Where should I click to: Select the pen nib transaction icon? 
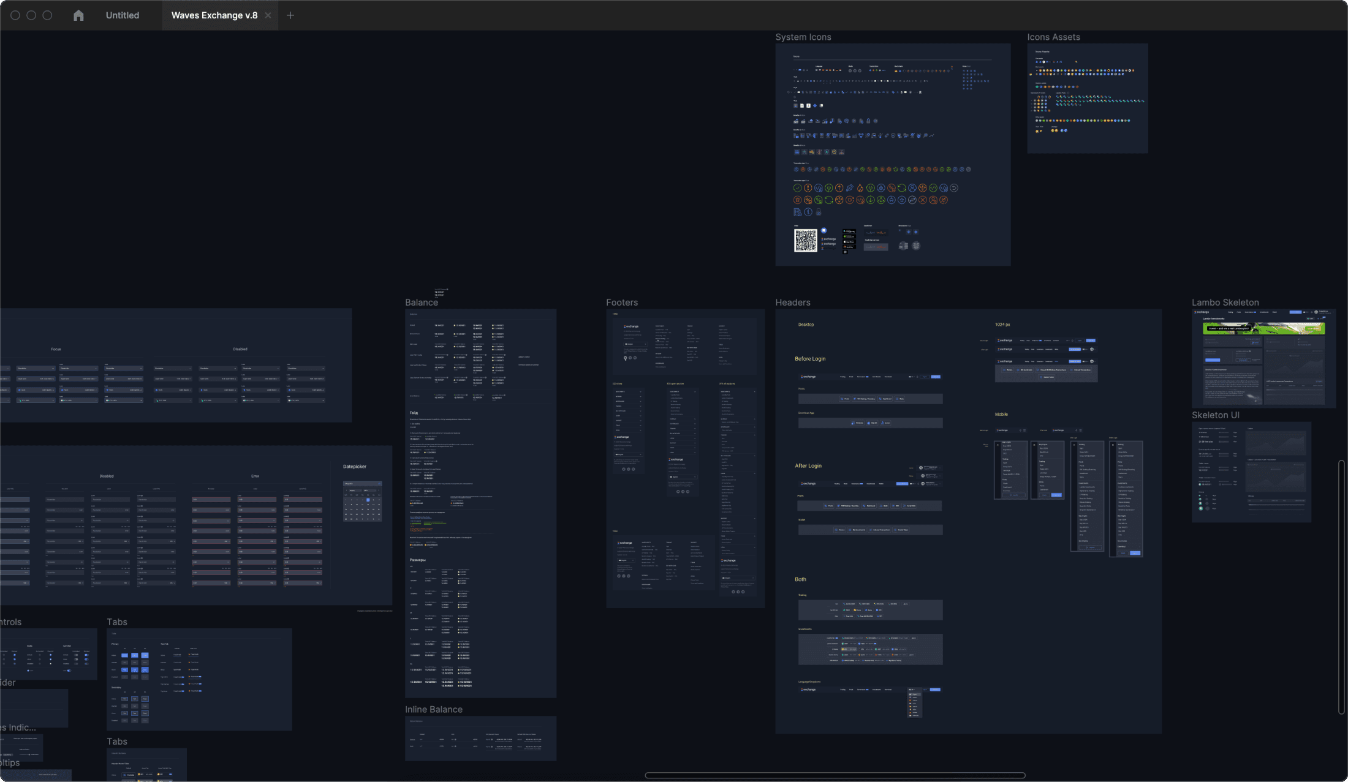point(850,188)
